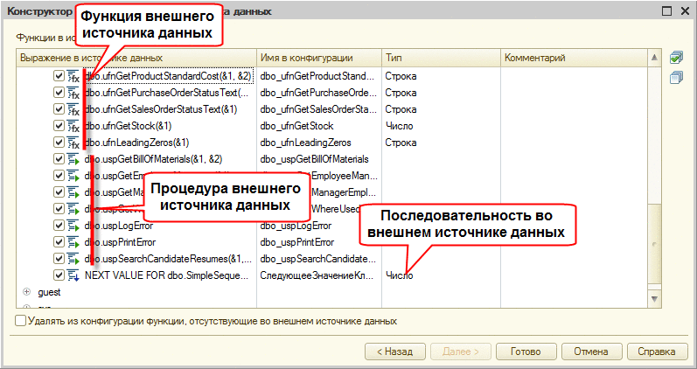The width and height of the screenshot is (697, 369).
Task: Click function icon of dbo.ufnLeadingZeros row
Action: (x=73, y=143)
